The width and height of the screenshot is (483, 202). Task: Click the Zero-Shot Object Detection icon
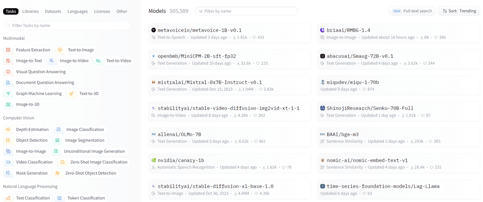pos(57,173)
